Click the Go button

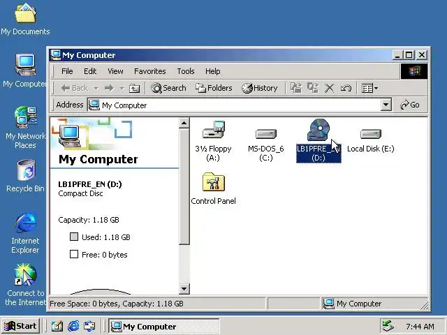pyautogui.click(x=410, y=105)
